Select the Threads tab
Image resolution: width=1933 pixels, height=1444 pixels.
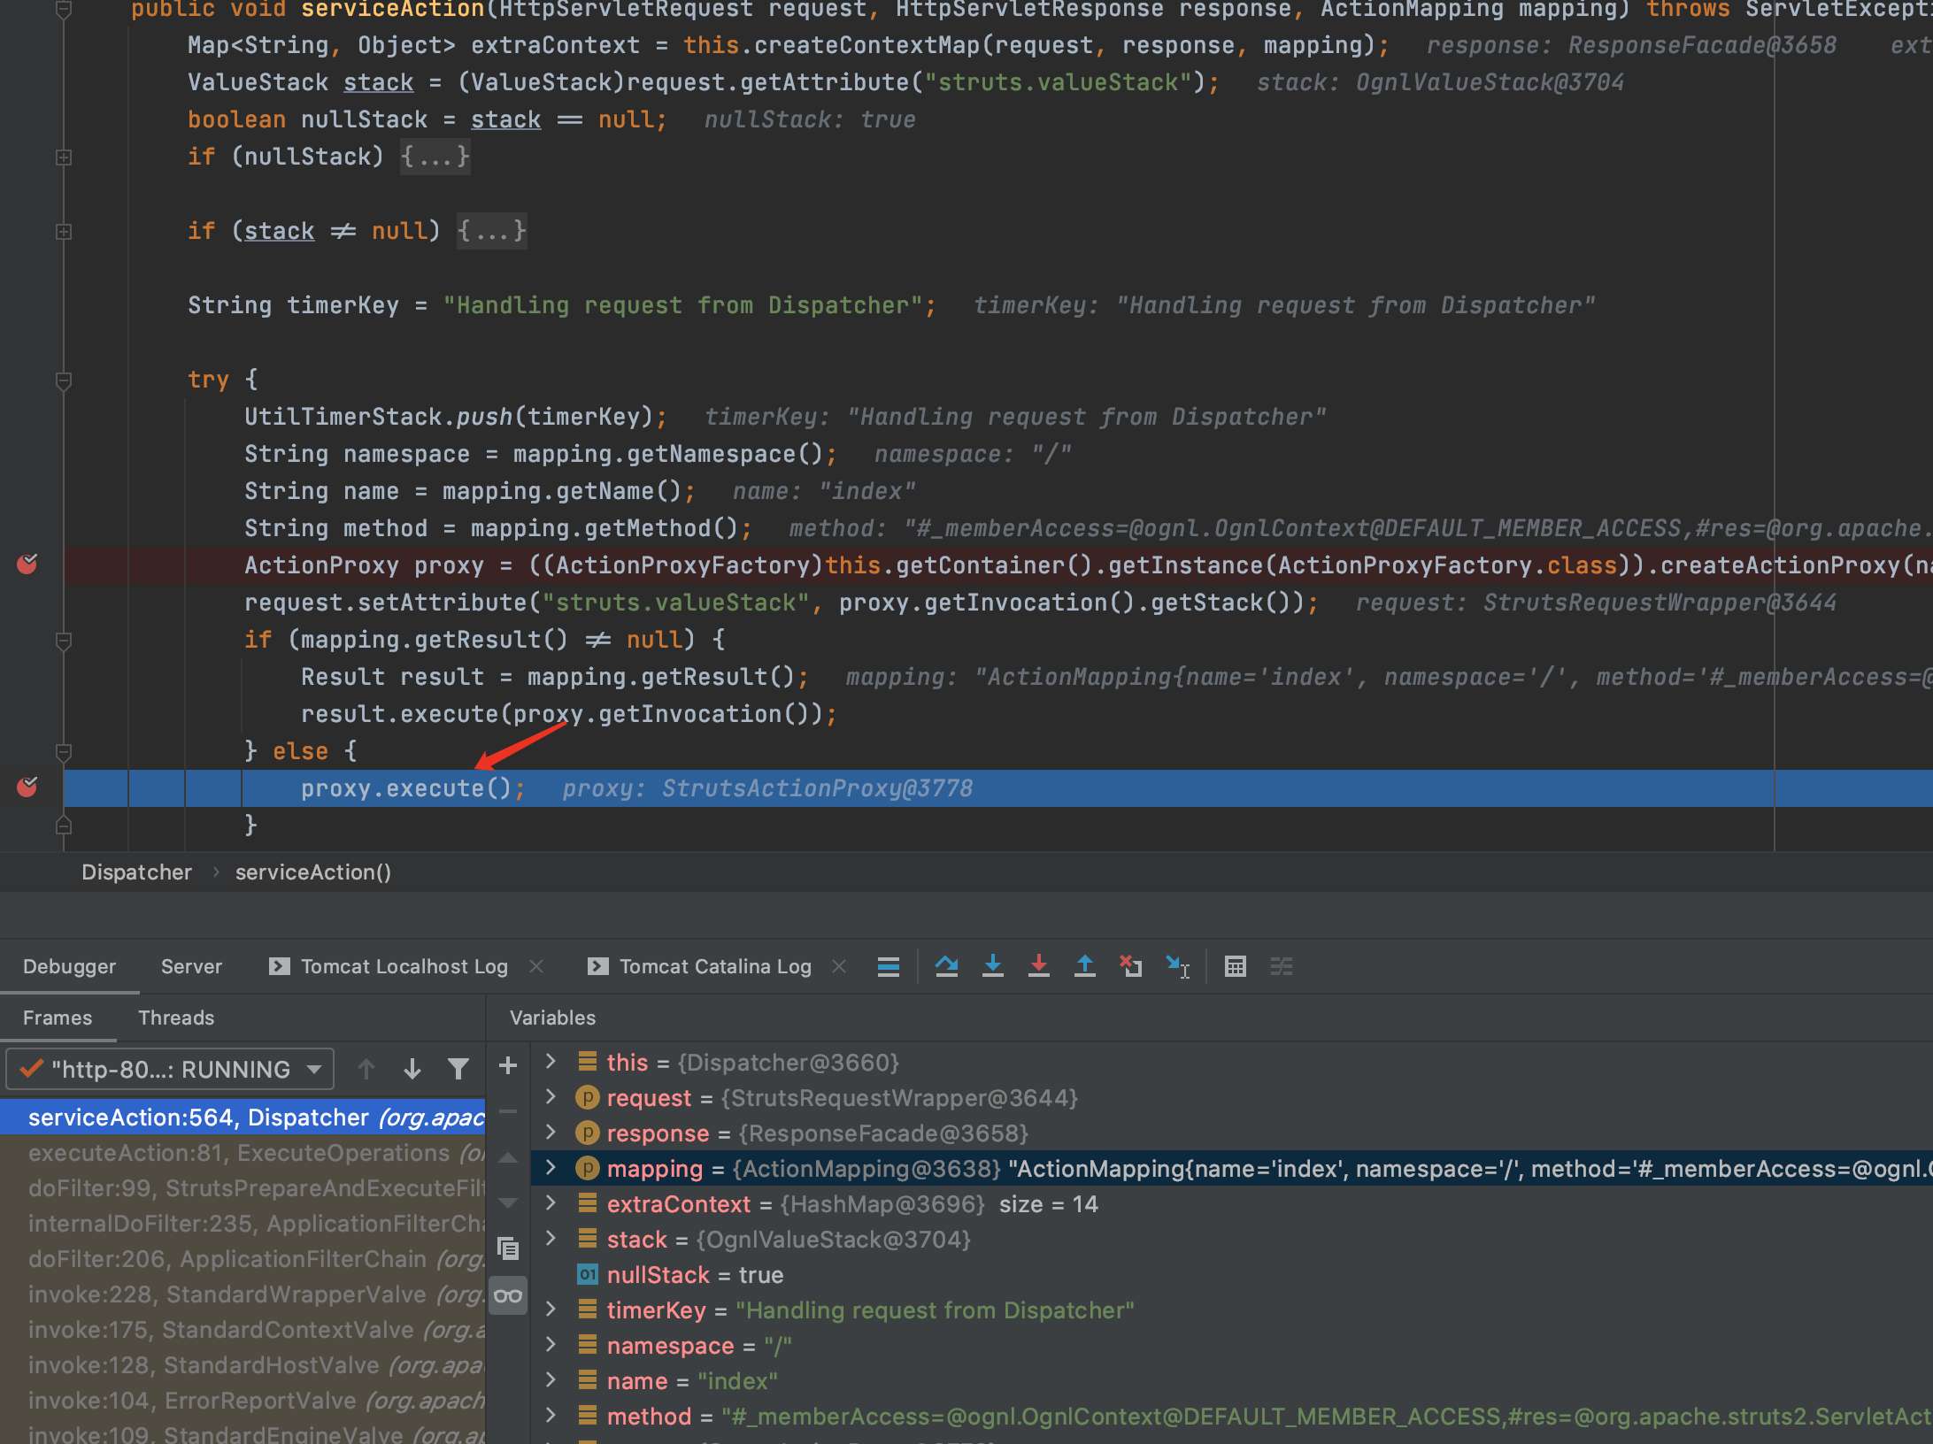click(176, 1018)
